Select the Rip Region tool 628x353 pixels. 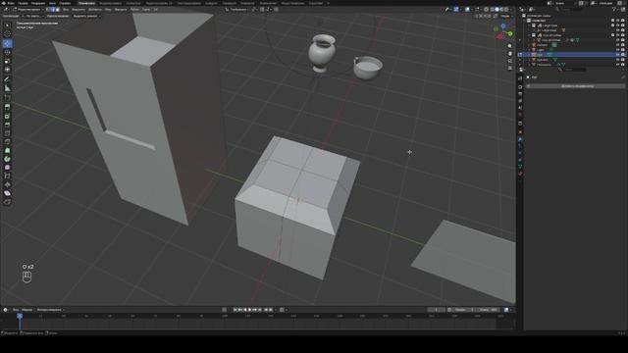point(7,202)
